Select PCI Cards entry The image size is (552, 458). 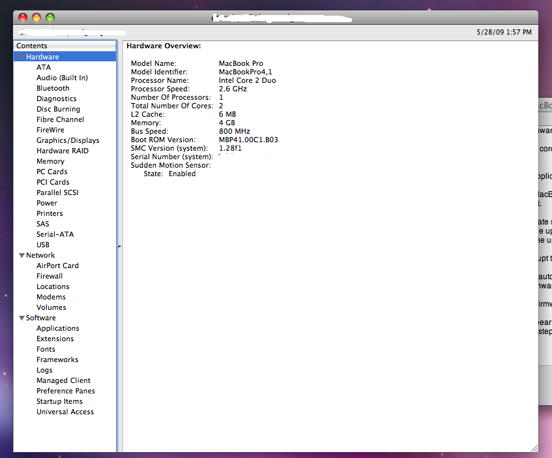pos(53,182)
